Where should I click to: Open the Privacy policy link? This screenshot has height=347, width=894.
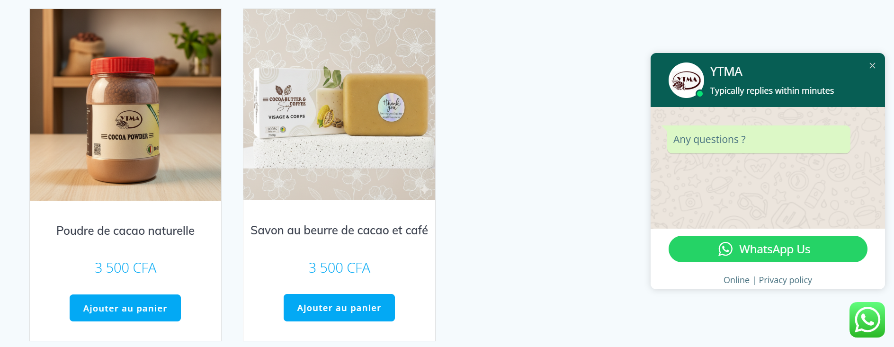tap(785, 280)
